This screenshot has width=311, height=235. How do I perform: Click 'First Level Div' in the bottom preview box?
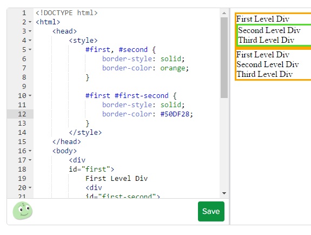tap(263, 55)
